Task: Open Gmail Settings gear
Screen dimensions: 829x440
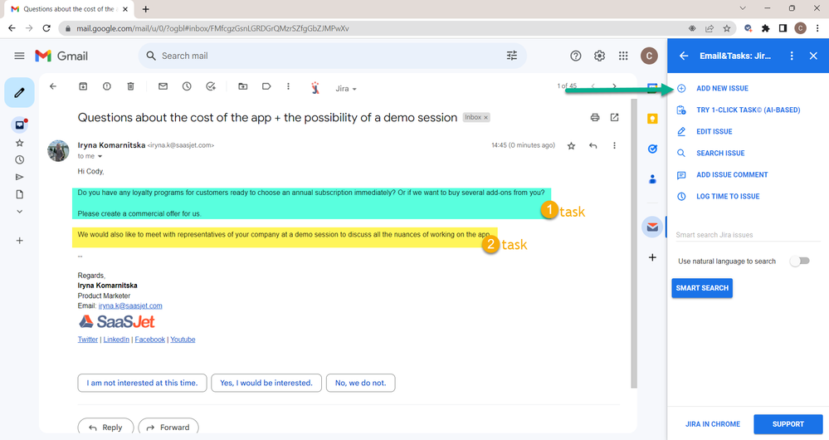Action: 599,56
